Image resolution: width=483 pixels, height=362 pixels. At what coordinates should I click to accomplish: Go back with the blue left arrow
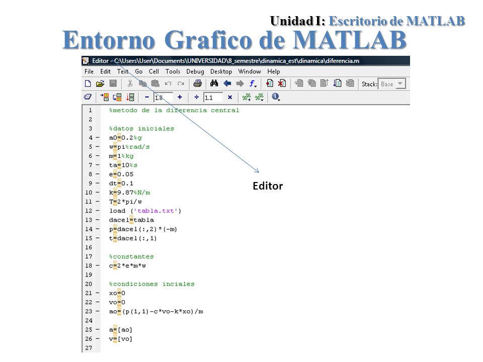(x=227, y=83)
